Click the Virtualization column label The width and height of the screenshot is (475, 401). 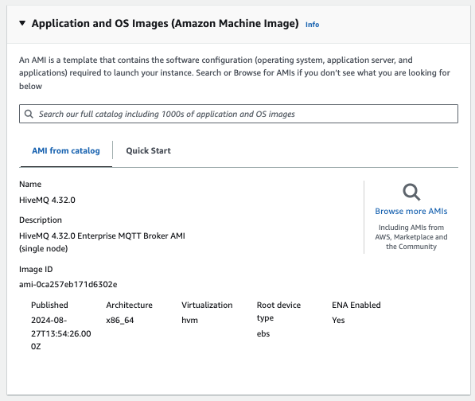(x=207, y=305)
